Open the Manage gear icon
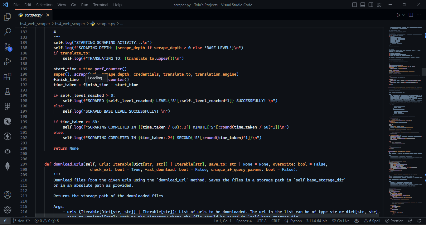The width and height of the screenshot is (426, 225). [x=7, y=209]
